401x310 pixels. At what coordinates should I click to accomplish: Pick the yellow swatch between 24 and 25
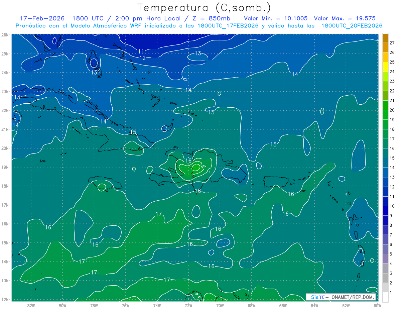385,67
